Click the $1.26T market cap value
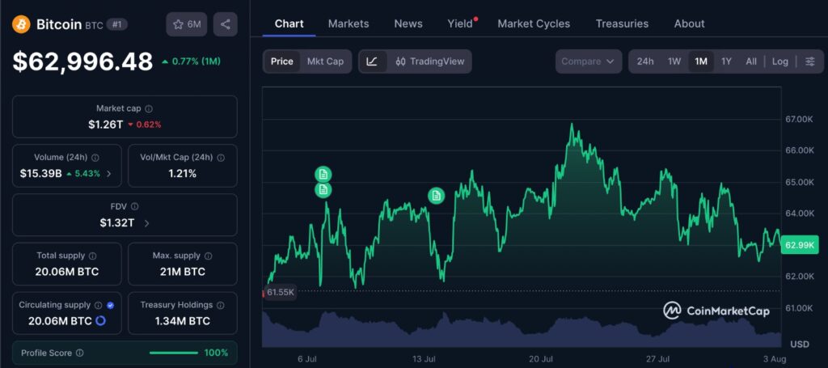This screenshot has width=828, height=368. pyautogui.click(x=105, y=125)
